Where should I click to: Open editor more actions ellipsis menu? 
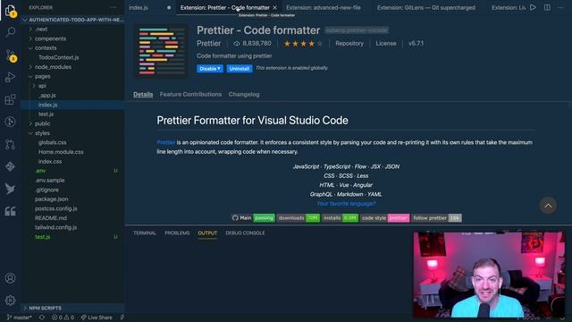[x=560, y=7]
